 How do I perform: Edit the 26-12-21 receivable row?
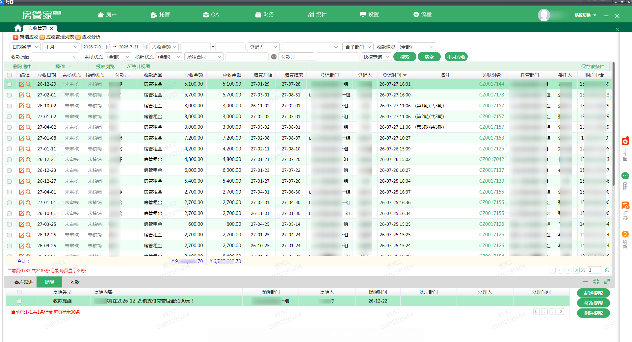pyautogui.click(x=21, y=160)
